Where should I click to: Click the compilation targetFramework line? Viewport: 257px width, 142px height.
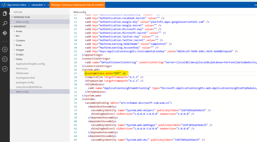[114, 77]
